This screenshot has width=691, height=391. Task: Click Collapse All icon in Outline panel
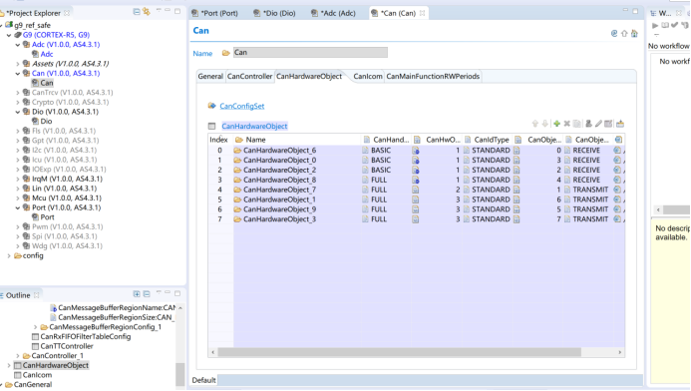[147, 294]
